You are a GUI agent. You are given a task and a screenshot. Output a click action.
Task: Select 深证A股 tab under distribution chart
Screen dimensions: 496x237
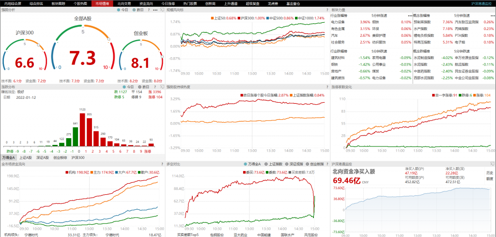tap(43, 158)
